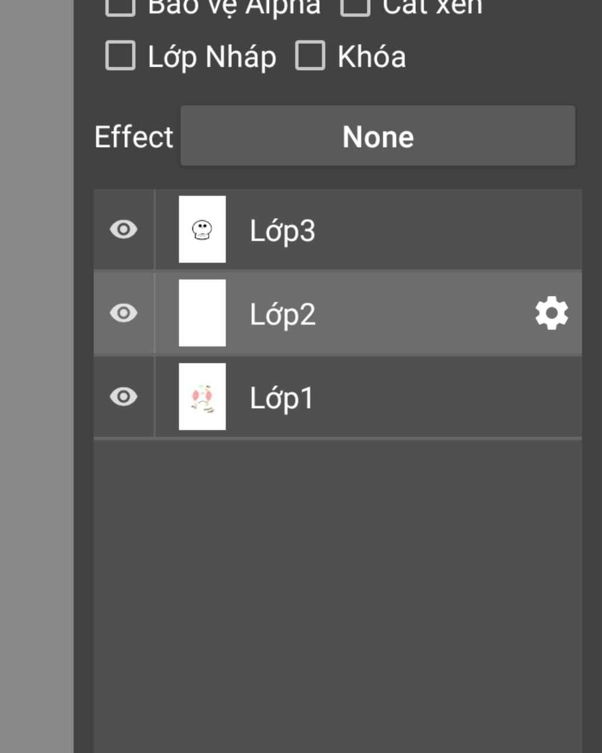Enable the Lớp Nháp checkbox
Image resolution: width=602 pixels, height=753 pixels.
(x=121, y=56)
